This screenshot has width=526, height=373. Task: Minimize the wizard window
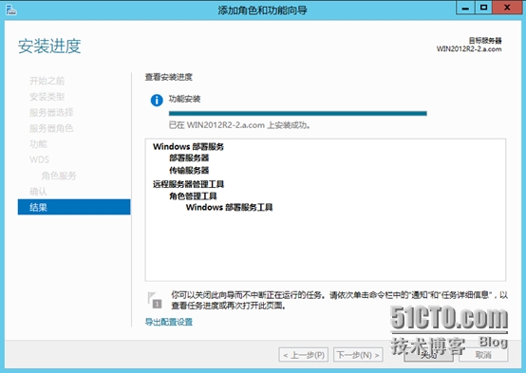465,8
